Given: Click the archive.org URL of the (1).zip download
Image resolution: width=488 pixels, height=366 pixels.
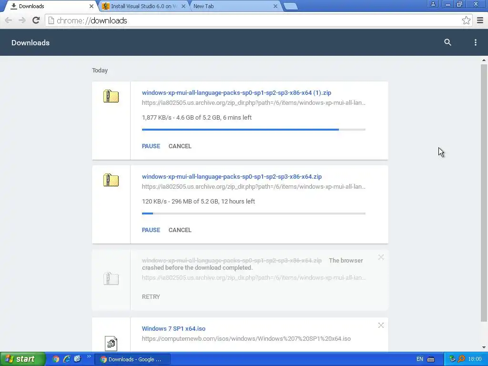Looking at the screenshot, I should click(x=254, y=103).
